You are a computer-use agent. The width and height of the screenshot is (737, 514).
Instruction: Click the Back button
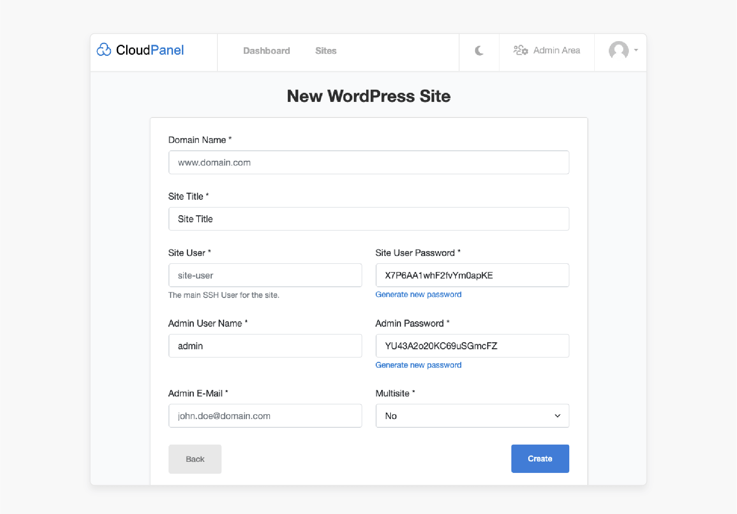[x=195, y=459]
